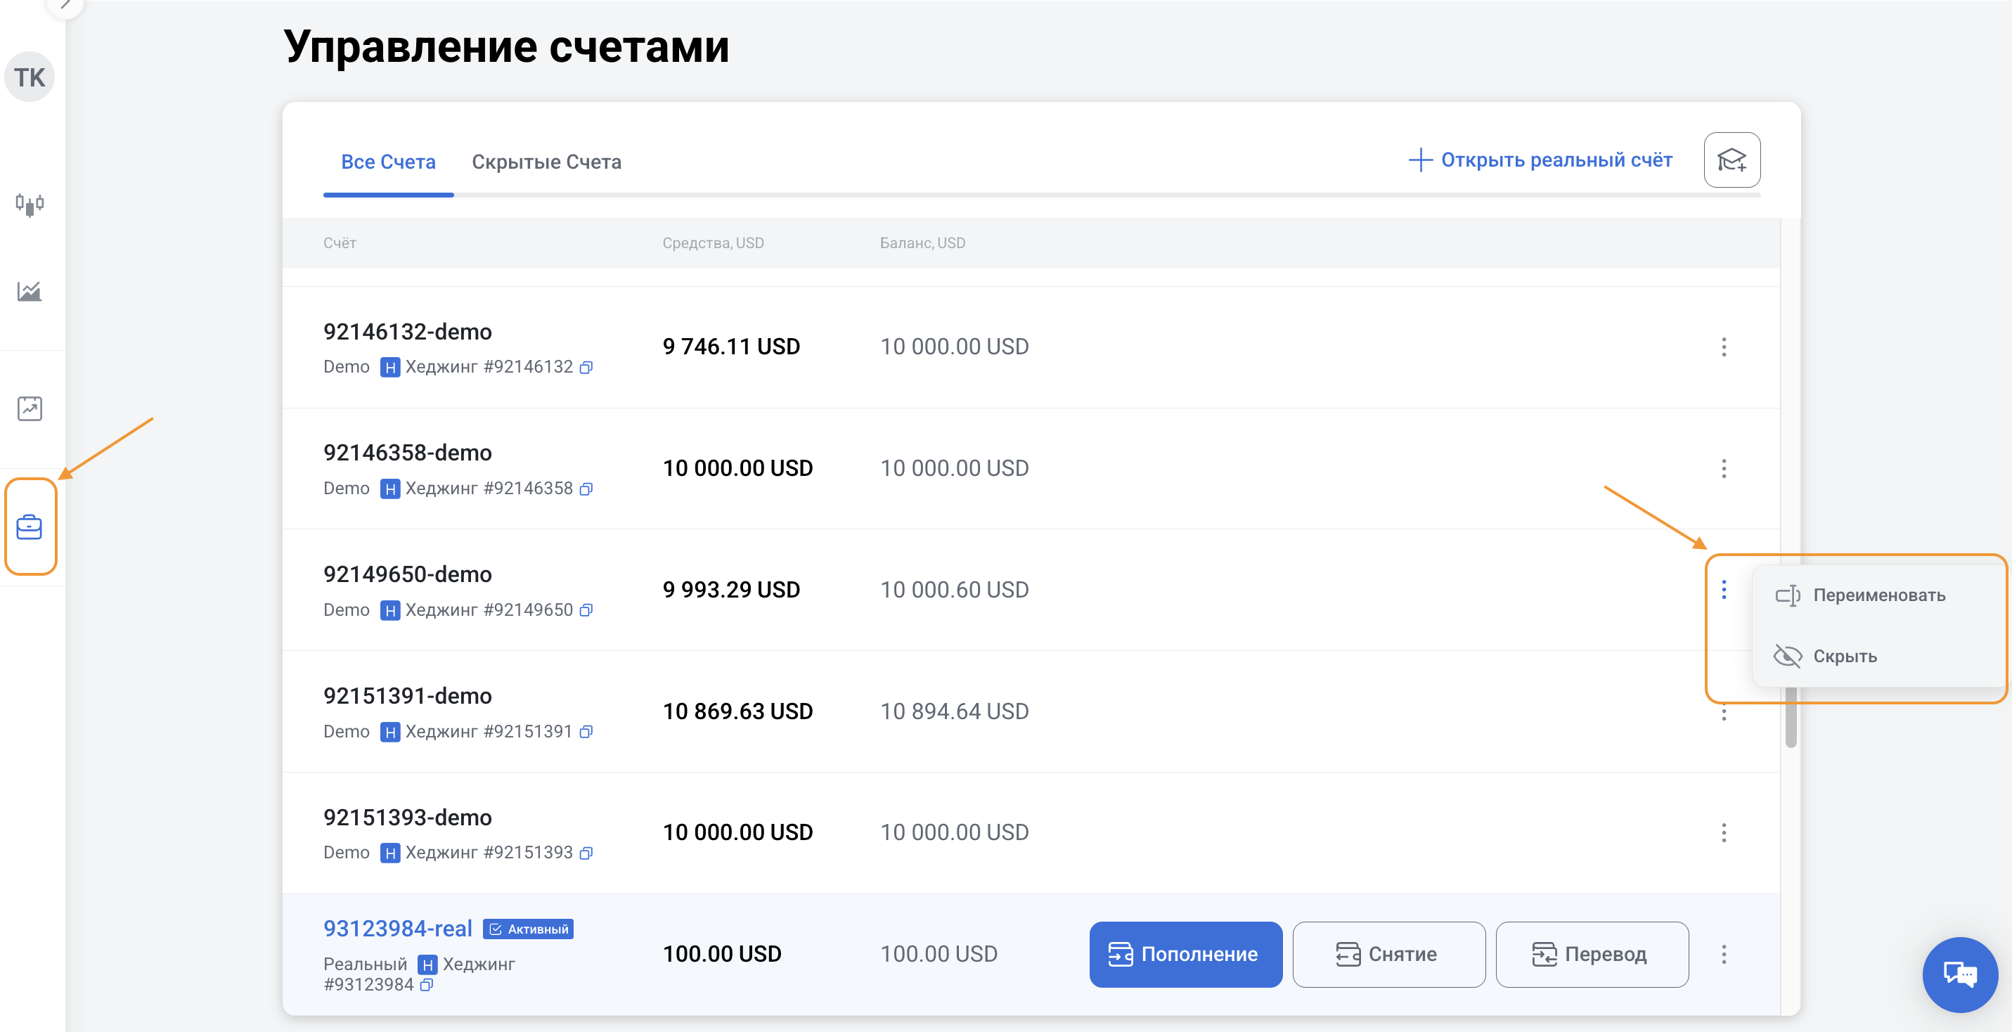The height and width of the screenshot is (1032, 2012).
Task: Open options menu for 92151393-demo
Action: 1723,833
